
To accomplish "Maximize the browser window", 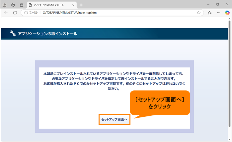I will [217, 4].
